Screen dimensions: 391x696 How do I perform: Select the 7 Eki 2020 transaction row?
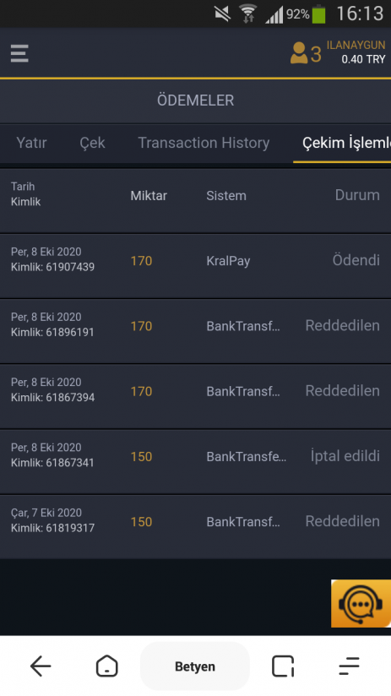pos(195,526)
